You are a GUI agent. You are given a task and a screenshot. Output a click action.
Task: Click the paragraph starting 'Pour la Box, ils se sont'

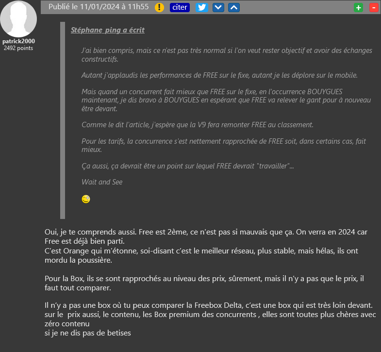tap(204, 283)
